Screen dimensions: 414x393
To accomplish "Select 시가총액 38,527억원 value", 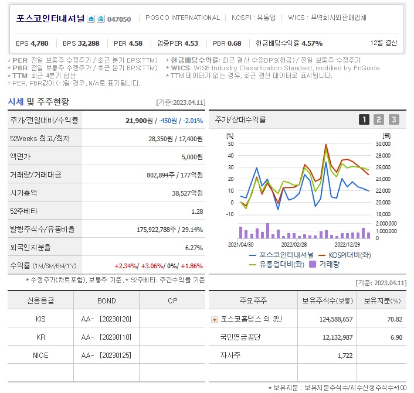I will click(x=188, y=193).
